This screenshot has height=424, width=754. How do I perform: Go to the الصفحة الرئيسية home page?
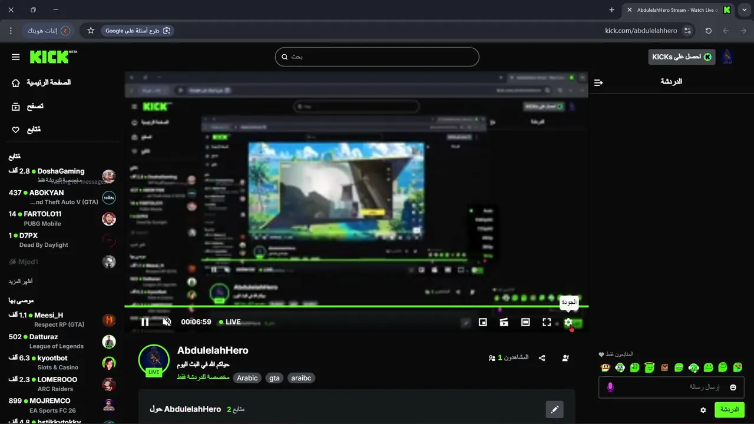(x=41, y=82)
